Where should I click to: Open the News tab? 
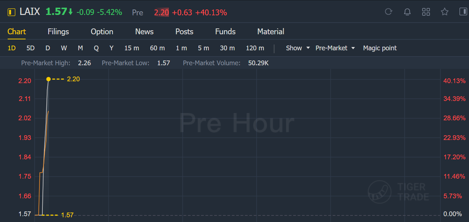(144, 32)
